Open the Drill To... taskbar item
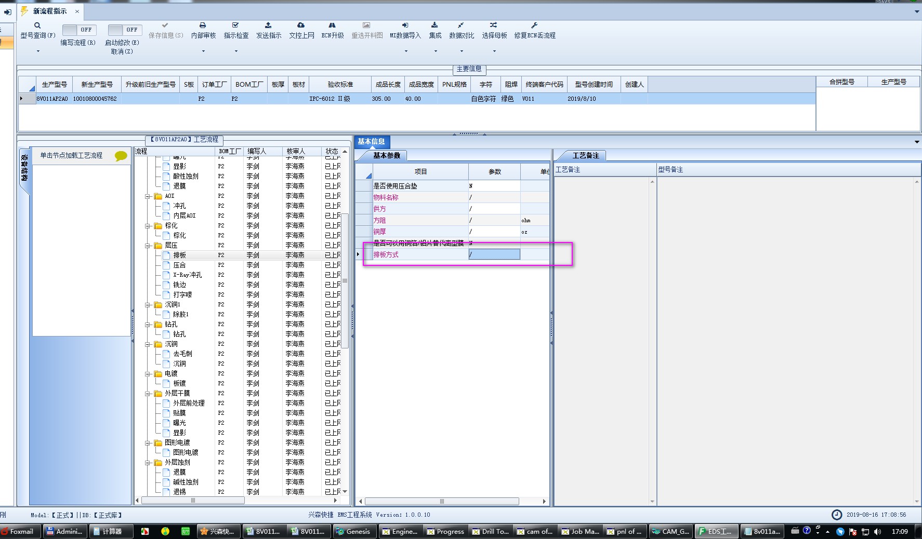Viewport: 922px width, 539px height. [x=491, y=531]
